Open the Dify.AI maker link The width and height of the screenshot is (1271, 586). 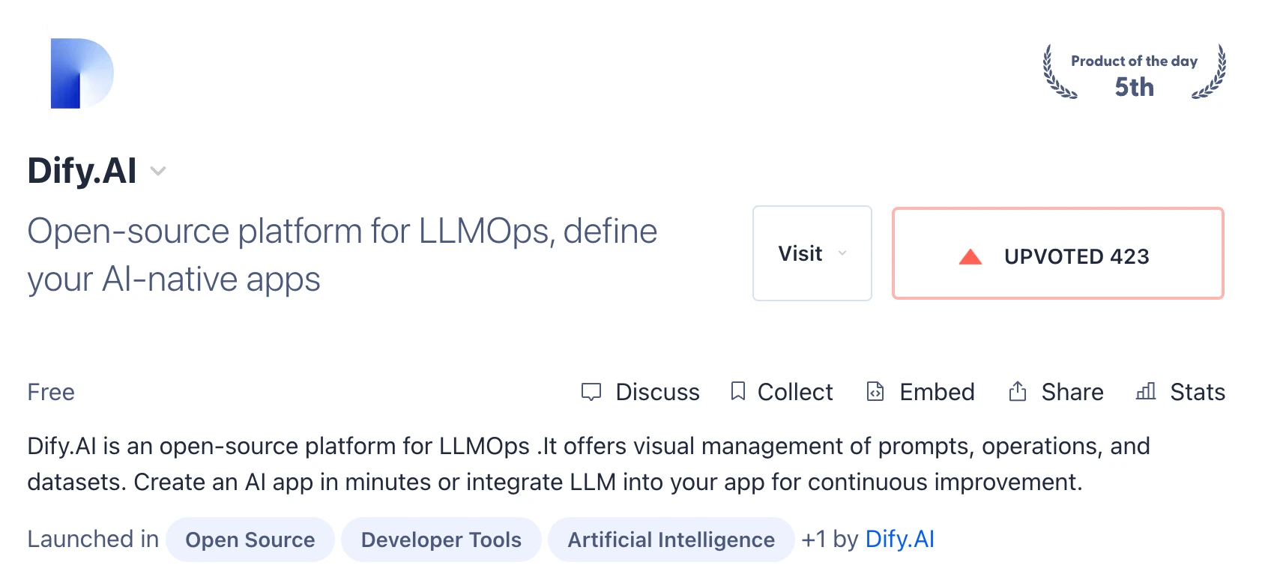pos(899,540)
